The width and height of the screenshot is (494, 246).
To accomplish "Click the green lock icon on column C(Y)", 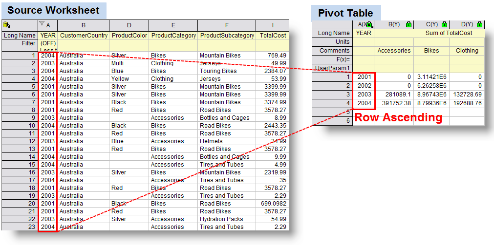I will pos(445,24).
